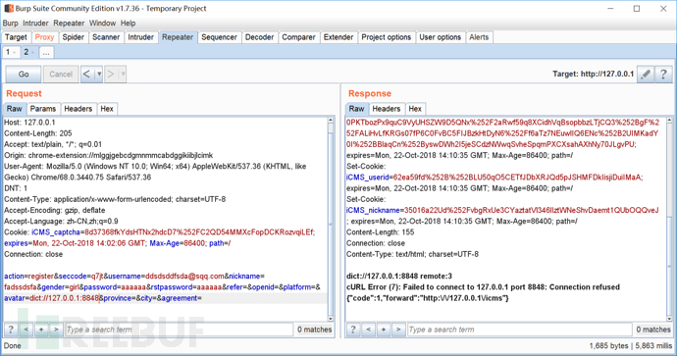Go forward in request history arrow

coord(111,75)
